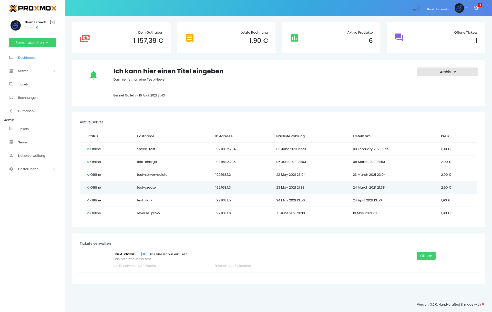The width and height of the screenshot is (492, 312).
Task: Open the news Archiv button
Action: click(447, 72)
